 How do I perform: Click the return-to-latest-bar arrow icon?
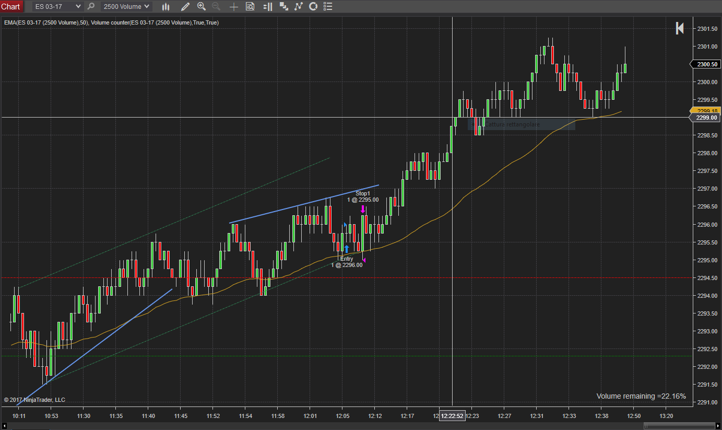pyautogui.click(x=680, y=28)
